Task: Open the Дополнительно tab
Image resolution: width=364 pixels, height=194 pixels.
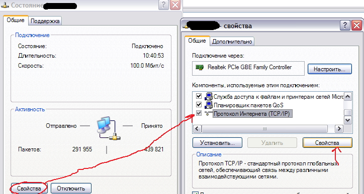Action: tap(232, 42)
